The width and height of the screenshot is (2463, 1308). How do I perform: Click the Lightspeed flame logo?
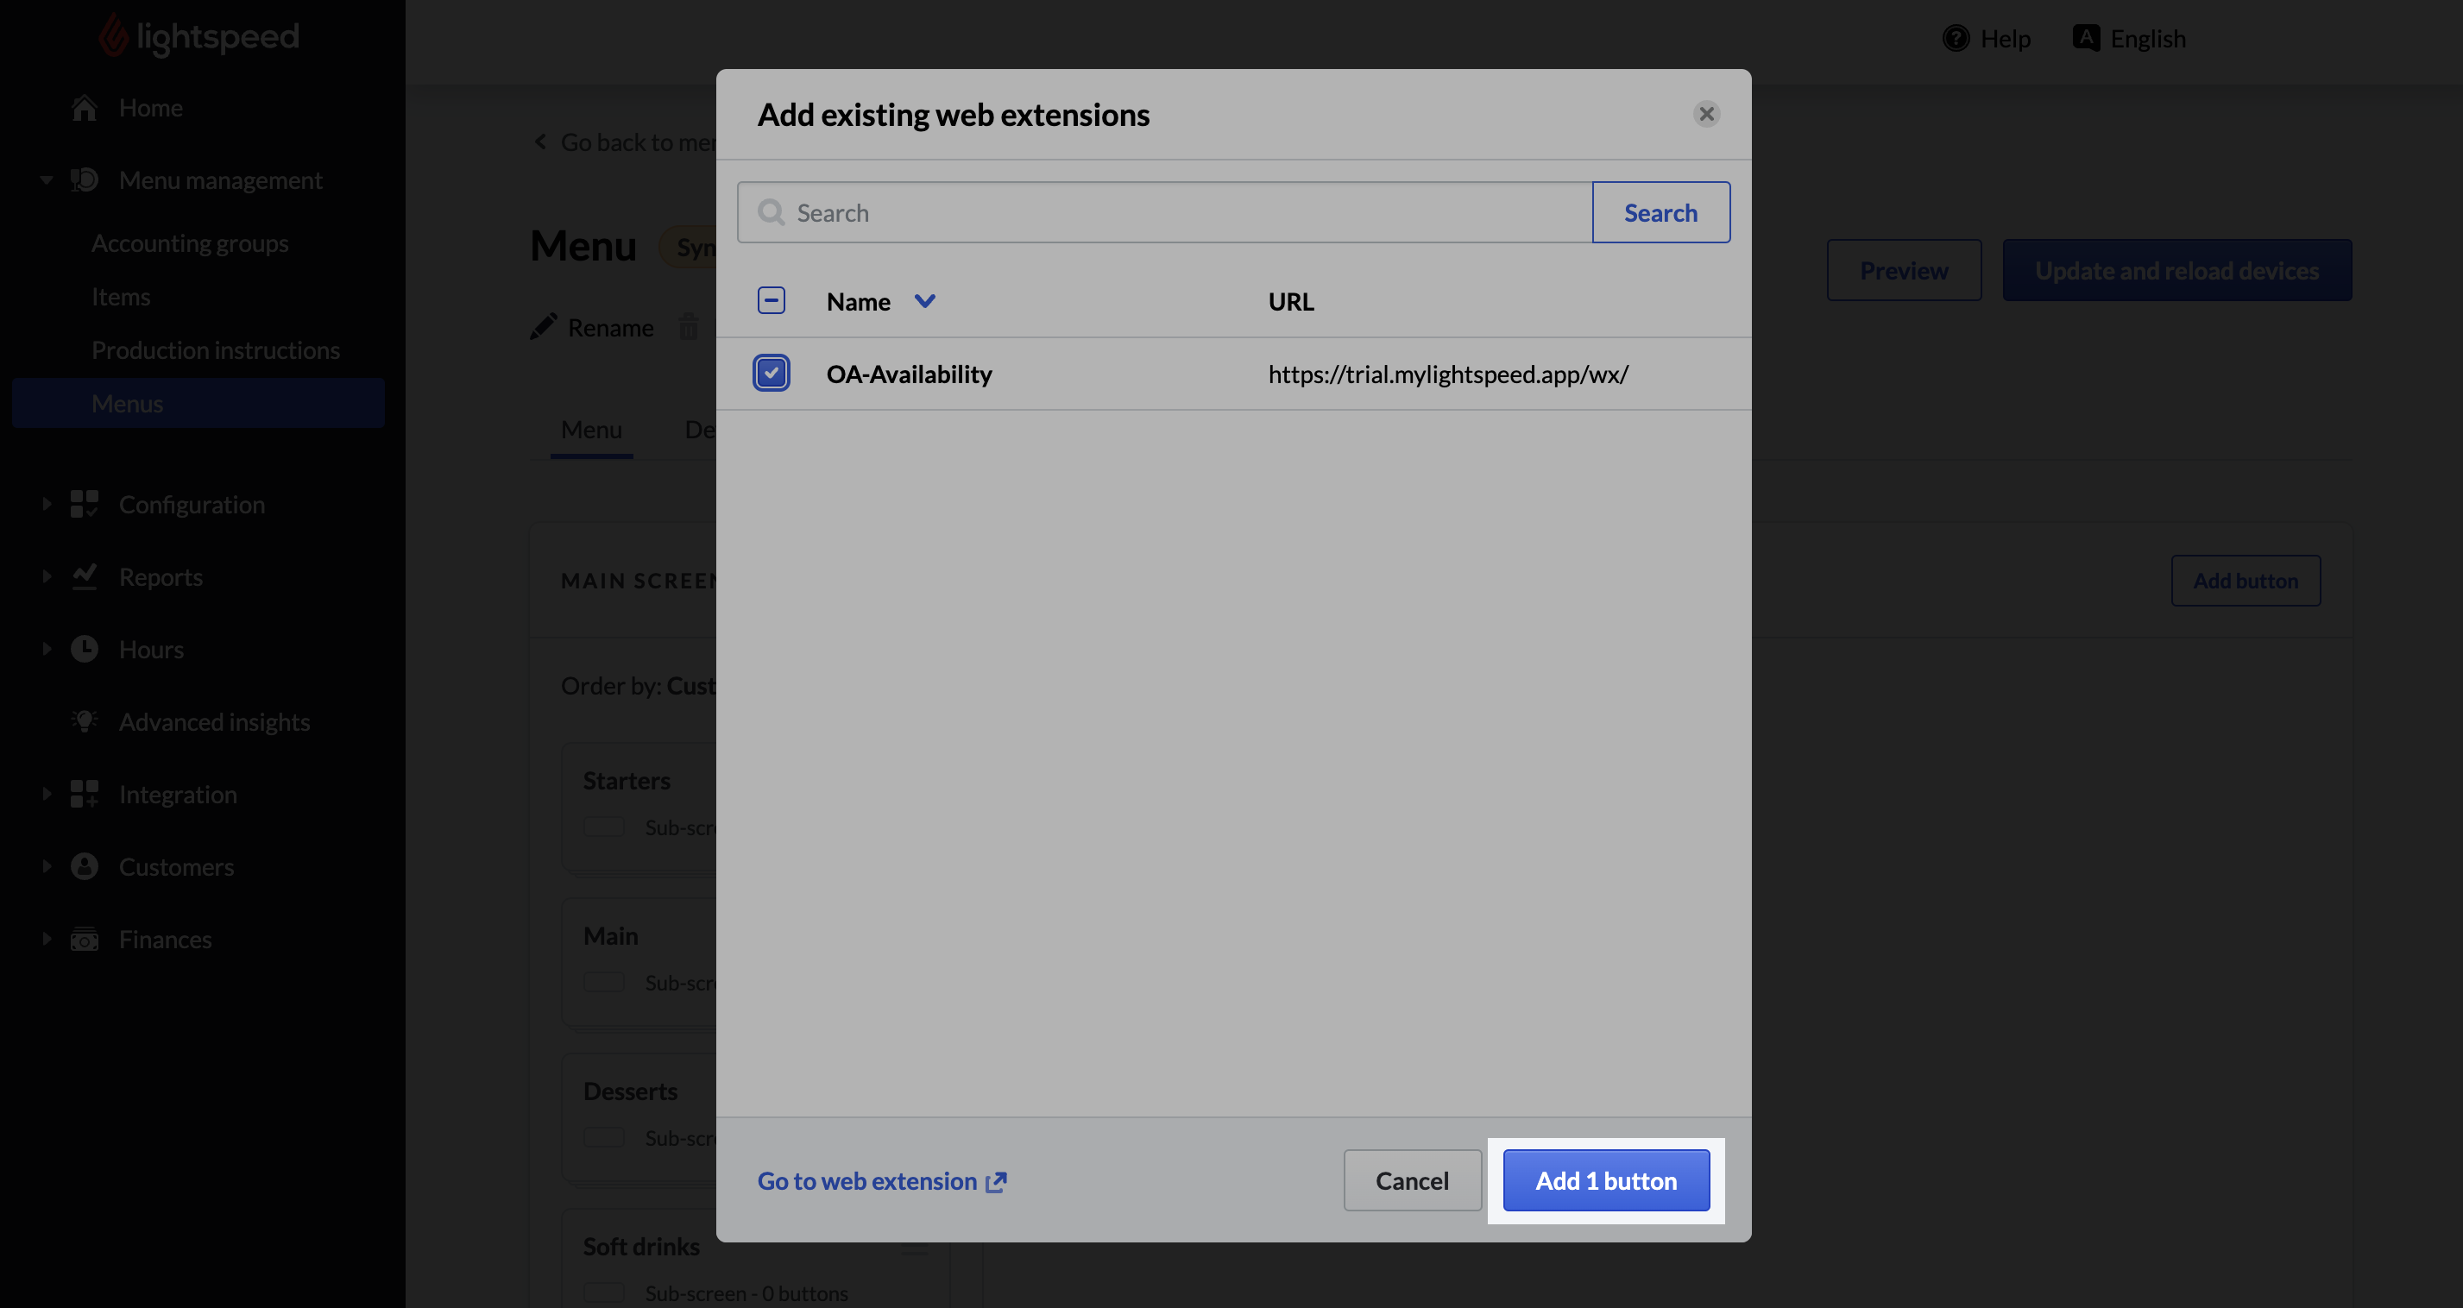(x=114, y=36)
